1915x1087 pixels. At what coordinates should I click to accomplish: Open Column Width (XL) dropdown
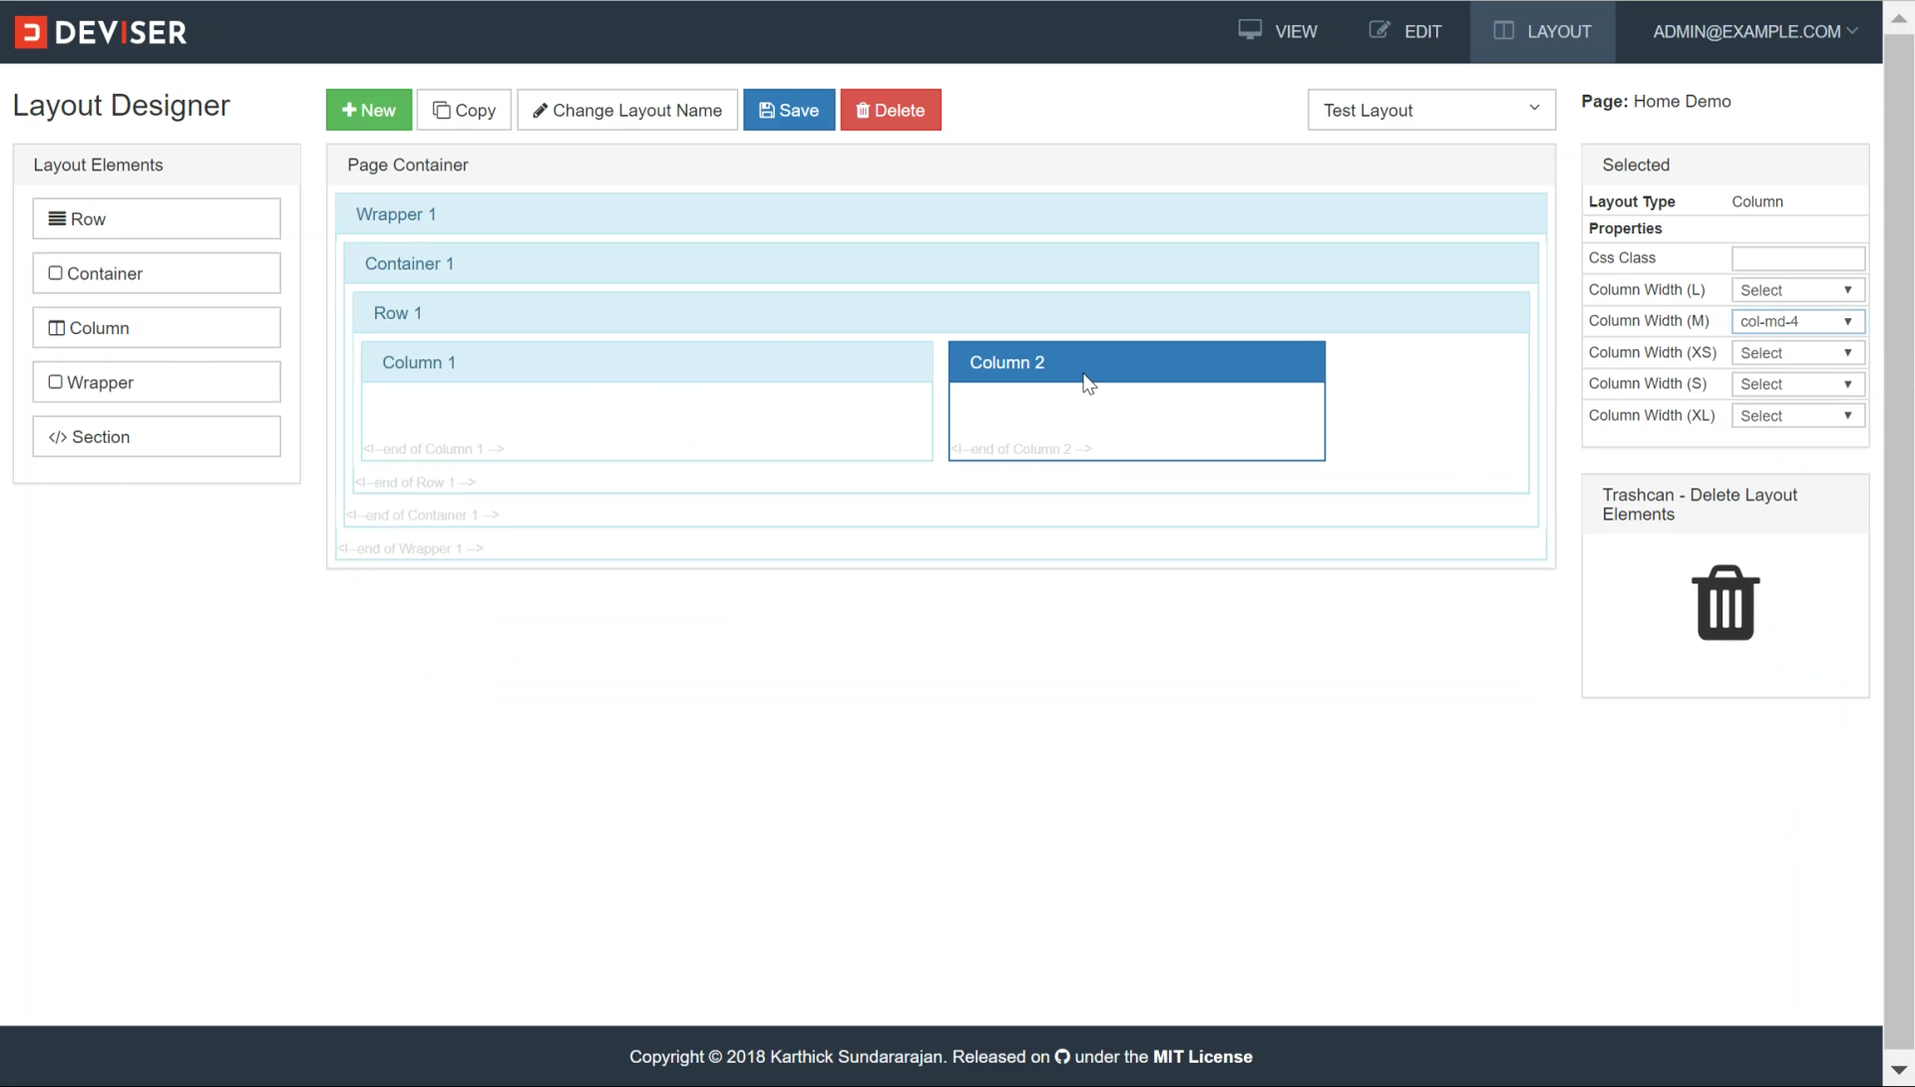1797,416
